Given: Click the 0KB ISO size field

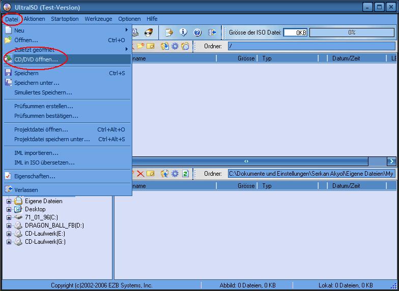Looking at the screenshot, I should coord(295,33).
